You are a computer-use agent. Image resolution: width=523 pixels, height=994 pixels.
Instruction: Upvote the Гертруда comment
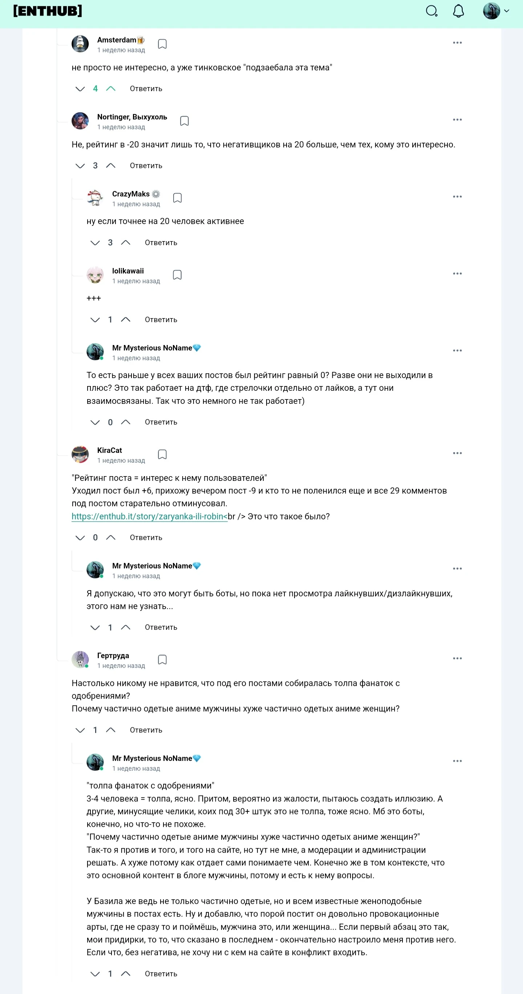coord(111,730)
